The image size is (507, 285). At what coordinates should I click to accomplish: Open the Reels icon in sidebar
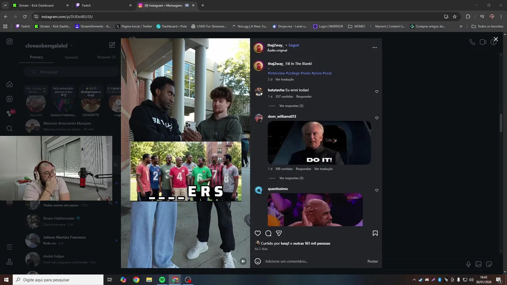pyautogui.click(x=10, y=99)
